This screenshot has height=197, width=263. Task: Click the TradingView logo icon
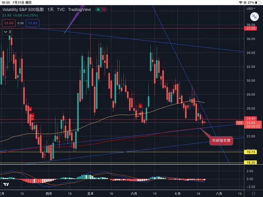[x=6, y=185]
